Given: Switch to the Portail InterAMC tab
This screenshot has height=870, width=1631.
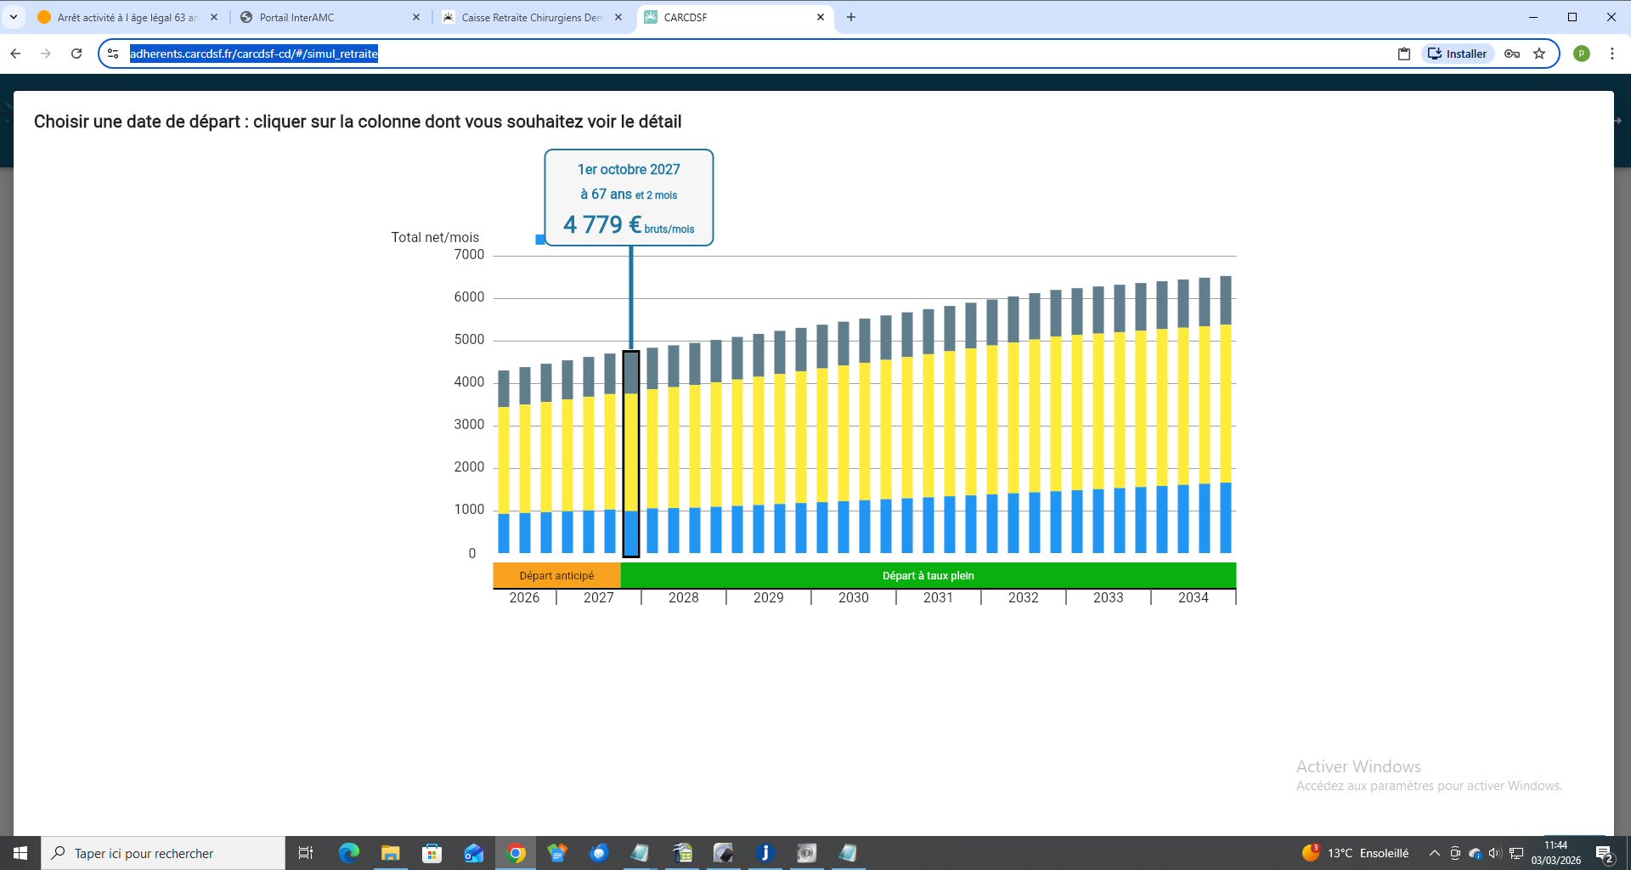Looking at the screenshot, I should click(x=297, y=17).
